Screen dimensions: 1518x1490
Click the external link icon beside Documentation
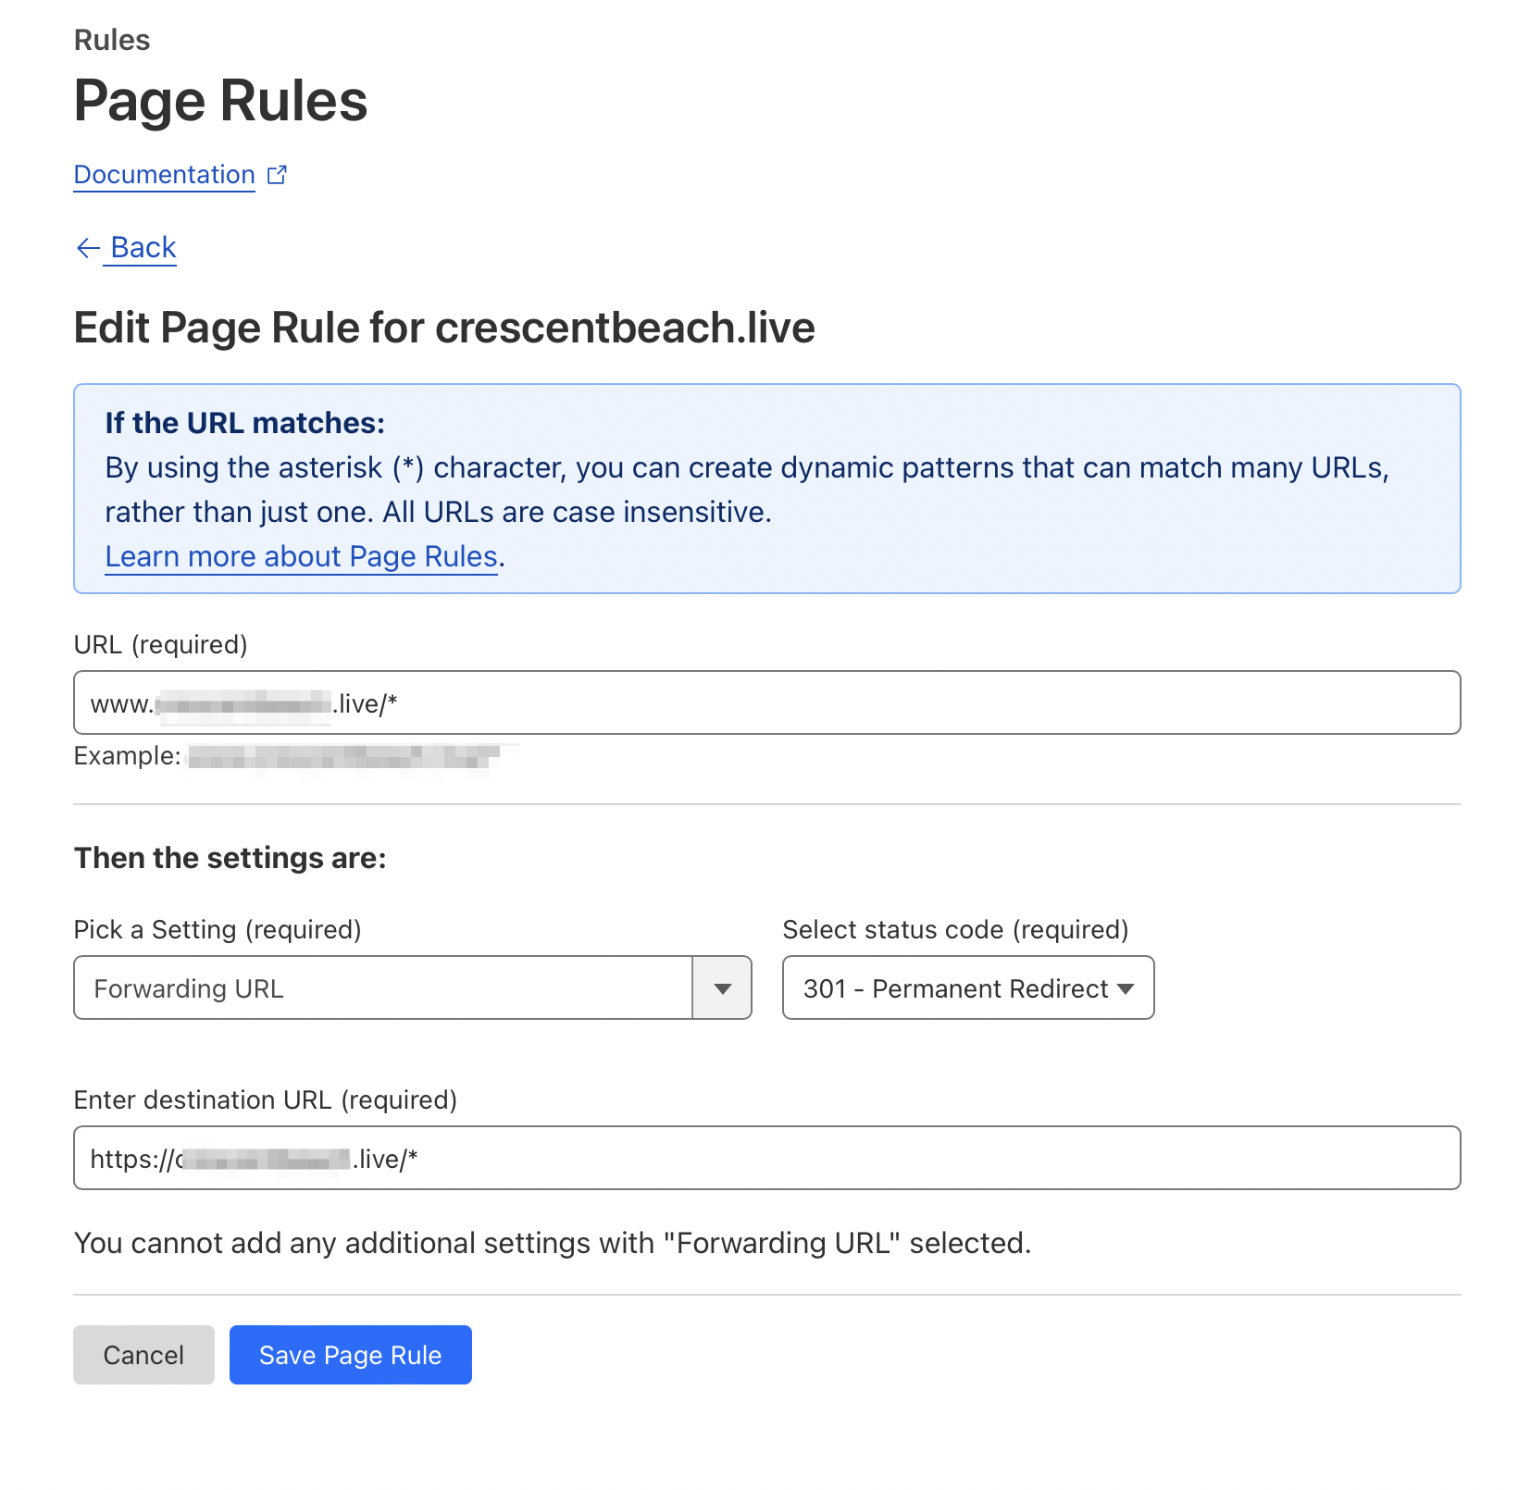pyautogui.click(x=277, y=175)
